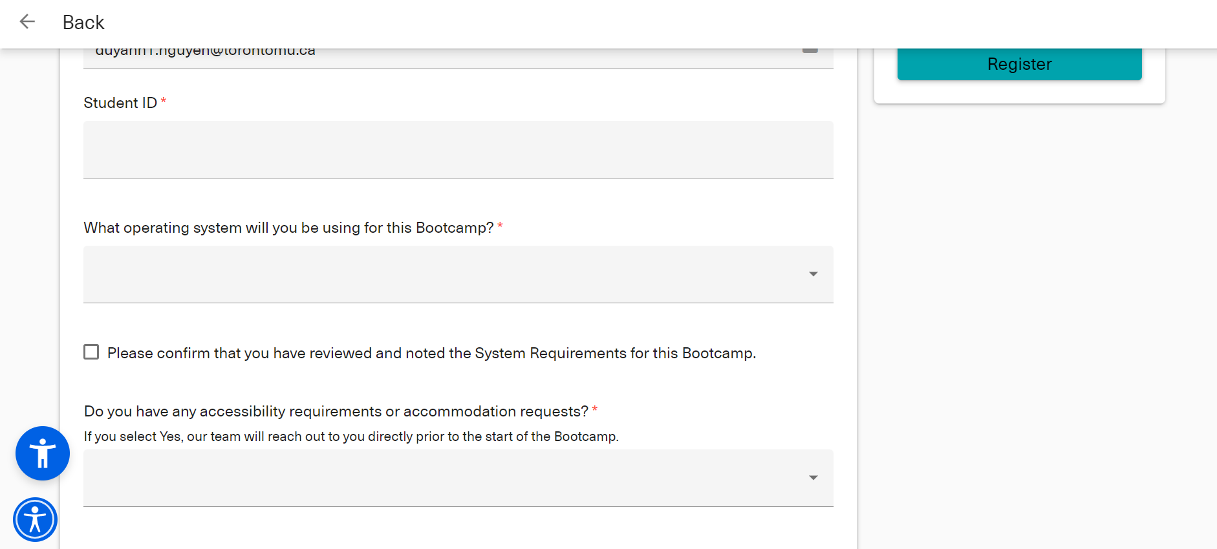Focus the Student ID input field
Viewport: 1217px width, 549px height.
pyautogui.click(x=458, y=149)
